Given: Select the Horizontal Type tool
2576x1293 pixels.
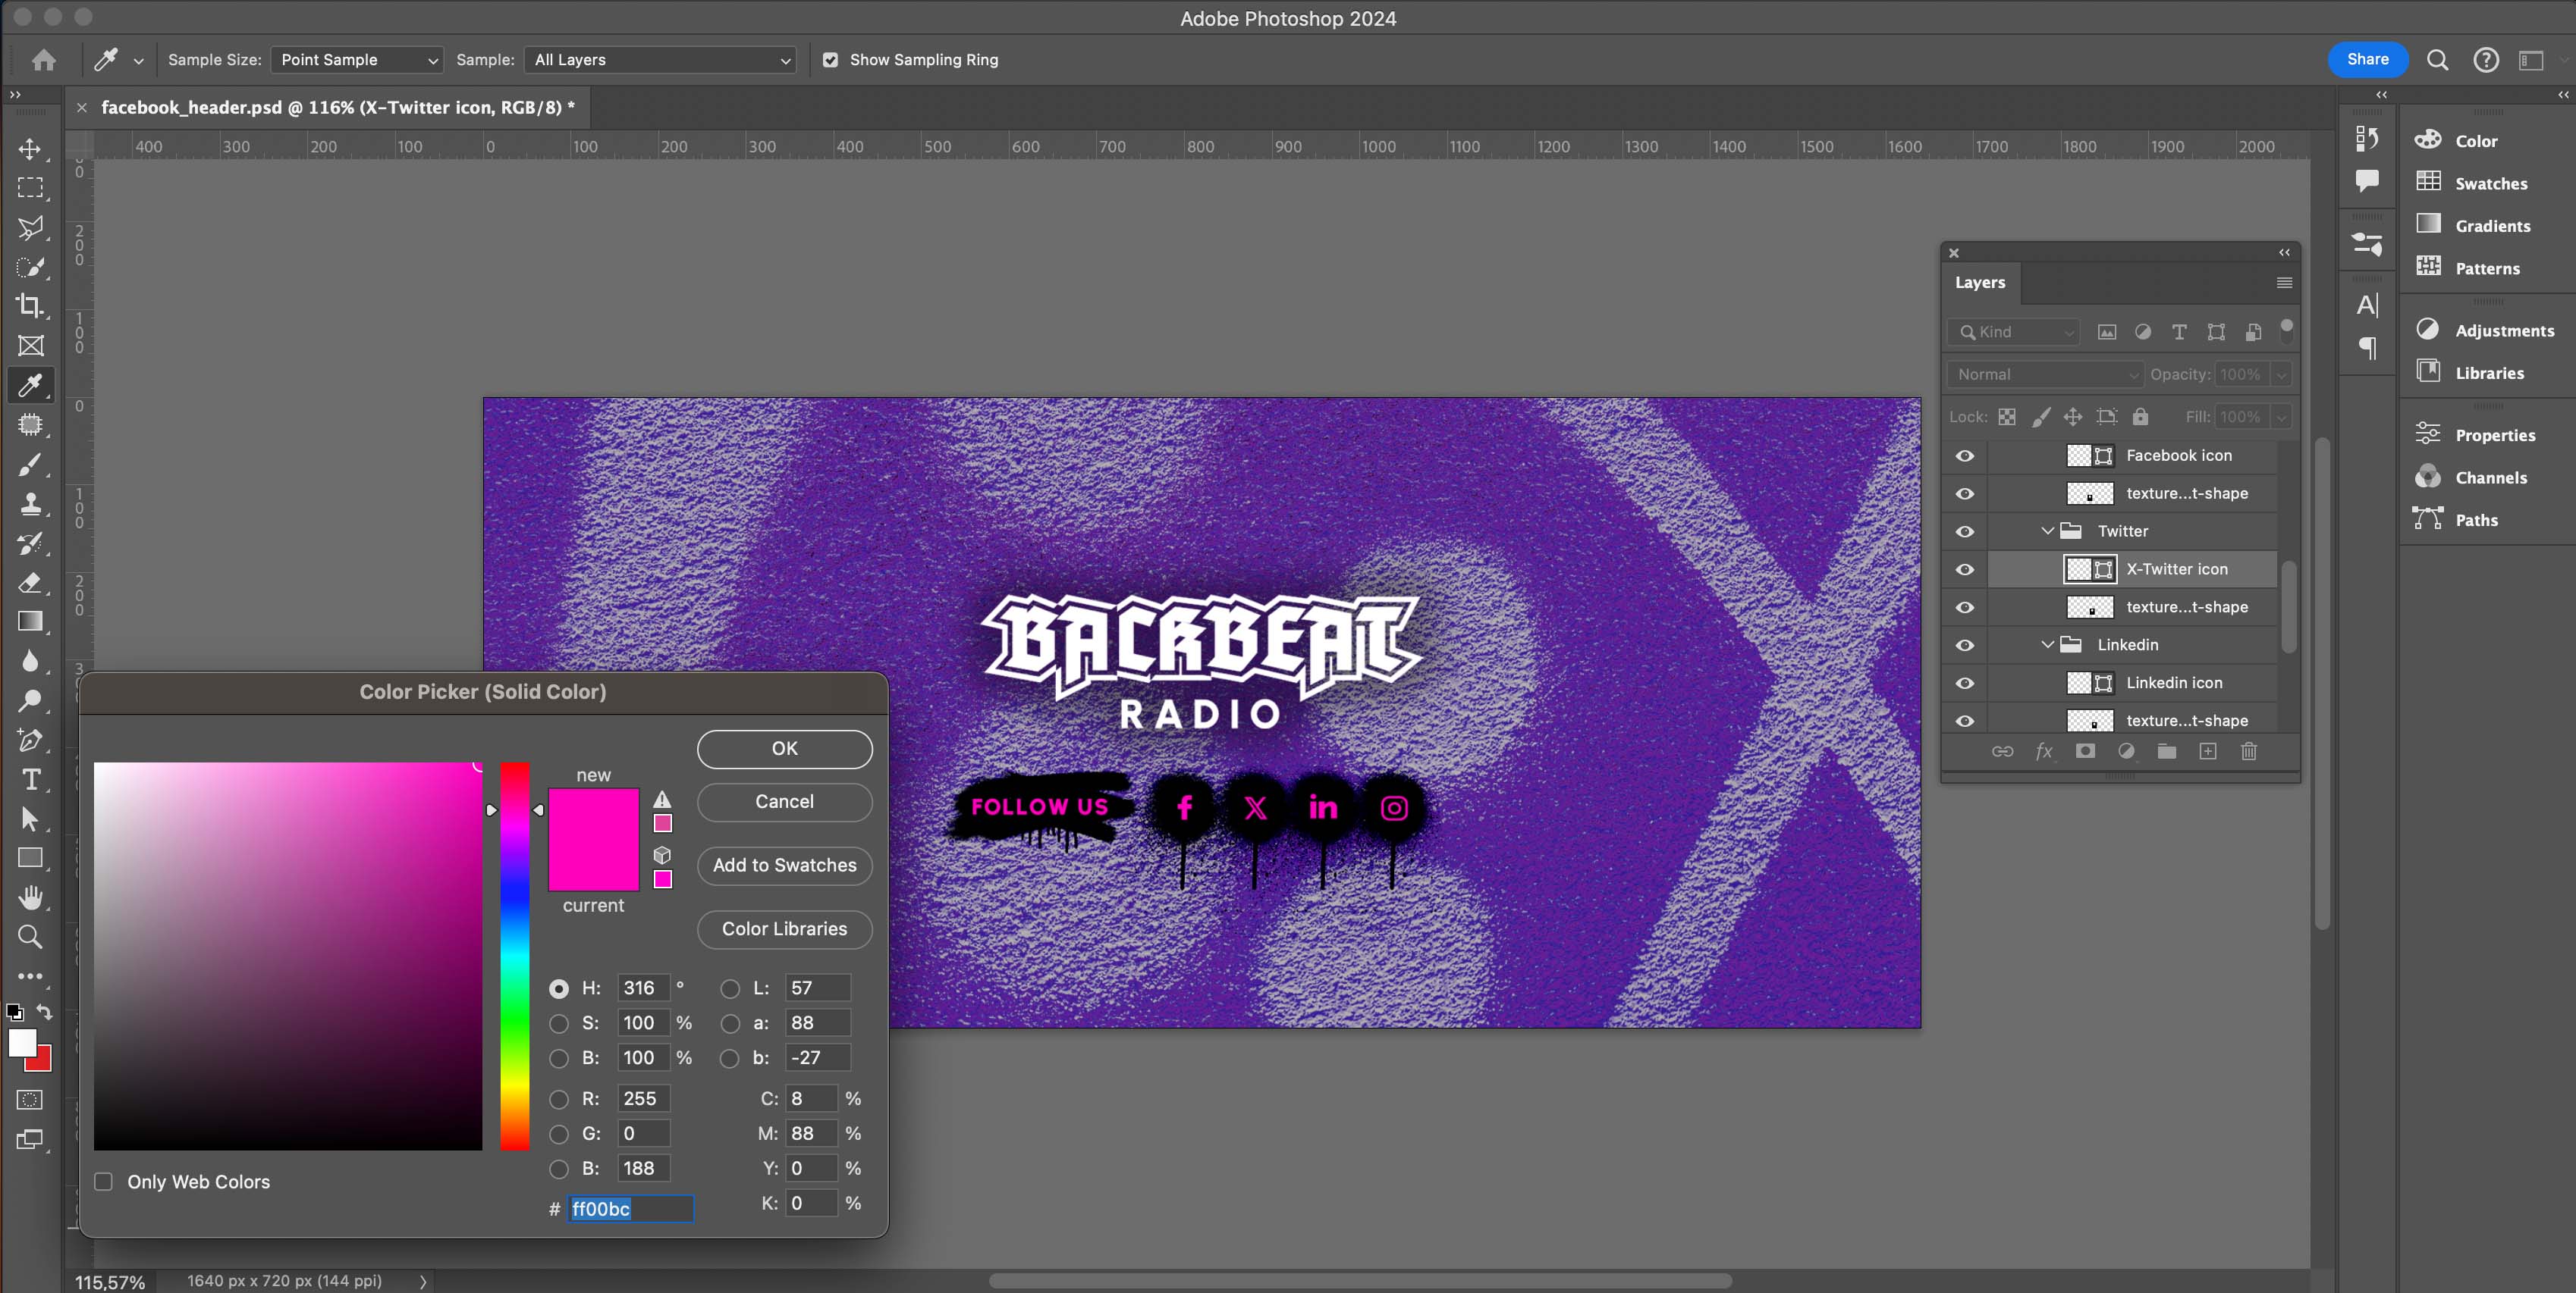Looking at the screenshot, I should (x=30, y=779).
